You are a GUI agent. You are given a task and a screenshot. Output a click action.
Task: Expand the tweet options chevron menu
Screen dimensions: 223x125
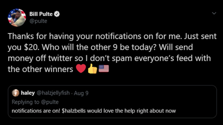[214, 13]
